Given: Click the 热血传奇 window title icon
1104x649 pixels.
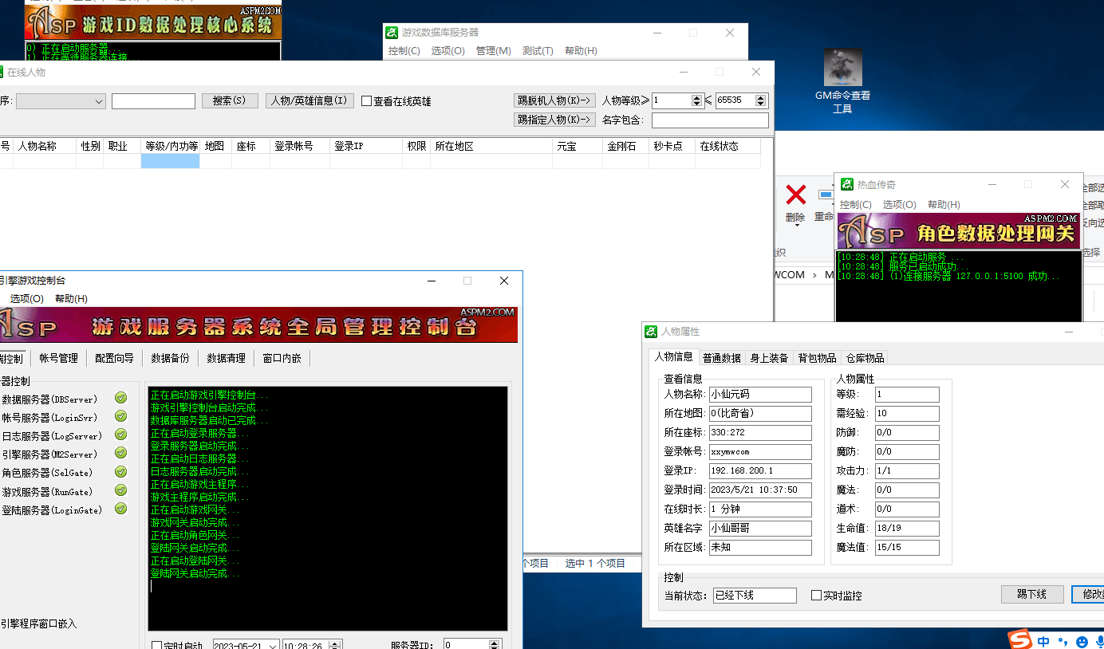Looking at the screenshot, I should tap(846, 184).
